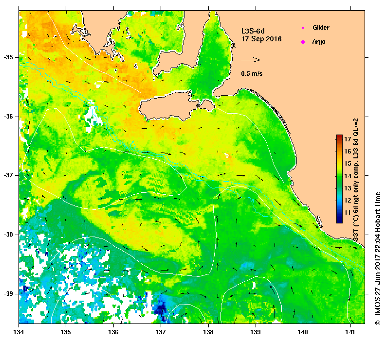Click the '17 Sep 2016' date label
Image resolution: width=385 pixels, height=340 pixels.
[261, 39]
